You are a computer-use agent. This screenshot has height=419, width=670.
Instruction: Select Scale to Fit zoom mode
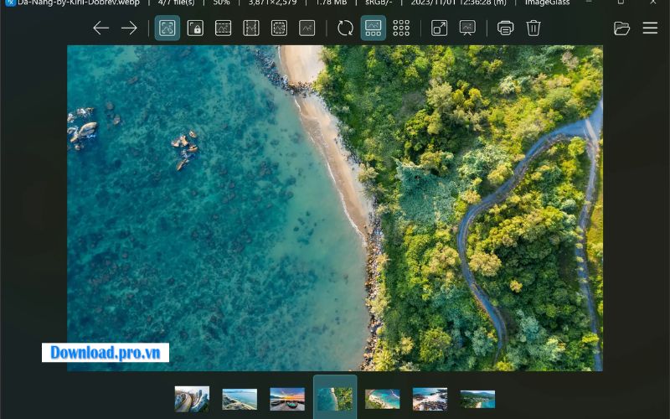tap(279, 28)
